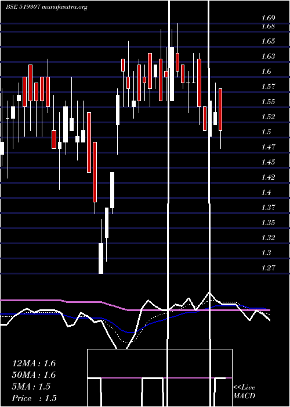Image resolution: width=290 pixels, height=407 pixels.
Task: Click the 1.45 price axis label
Action: [x=268, y=162]
